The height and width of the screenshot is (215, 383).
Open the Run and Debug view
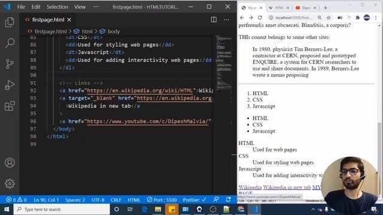click(10, 85)
